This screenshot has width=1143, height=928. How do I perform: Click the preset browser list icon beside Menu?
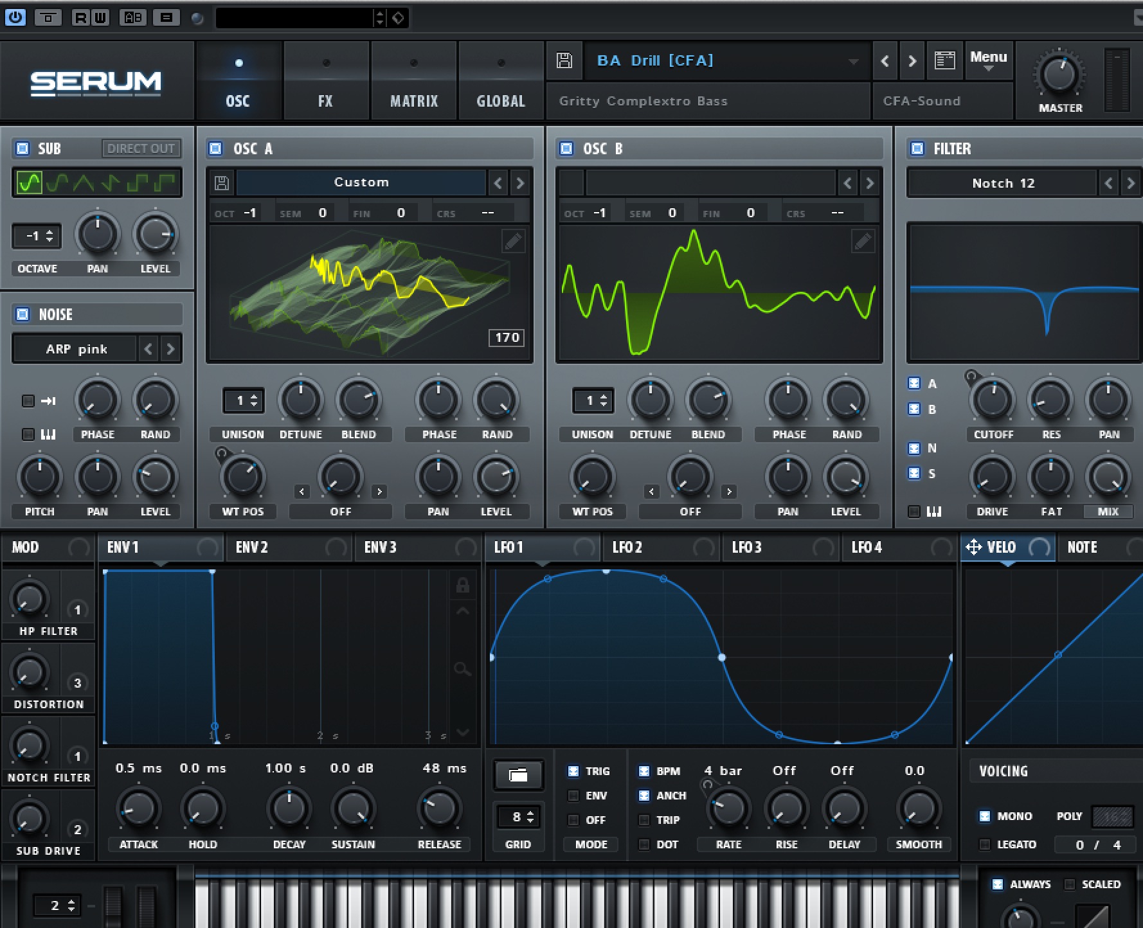(x=944, y=60)
